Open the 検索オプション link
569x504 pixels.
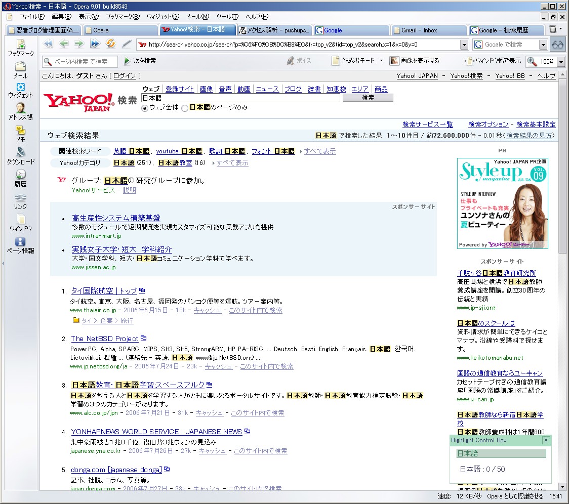click(488, 124)
